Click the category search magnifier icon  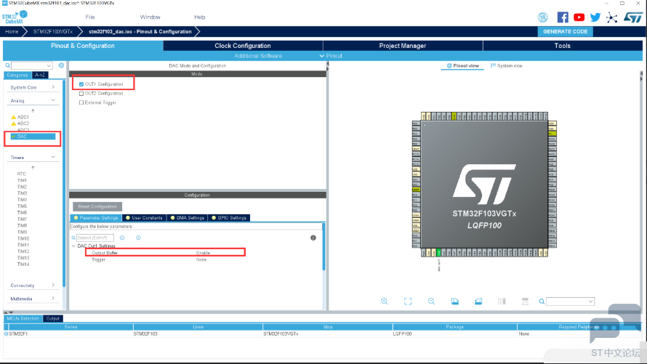tap(7, 65)
